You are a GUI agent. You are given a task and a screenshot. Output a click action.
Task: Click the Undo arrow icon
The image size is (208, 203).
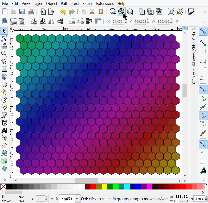(63, 11)
